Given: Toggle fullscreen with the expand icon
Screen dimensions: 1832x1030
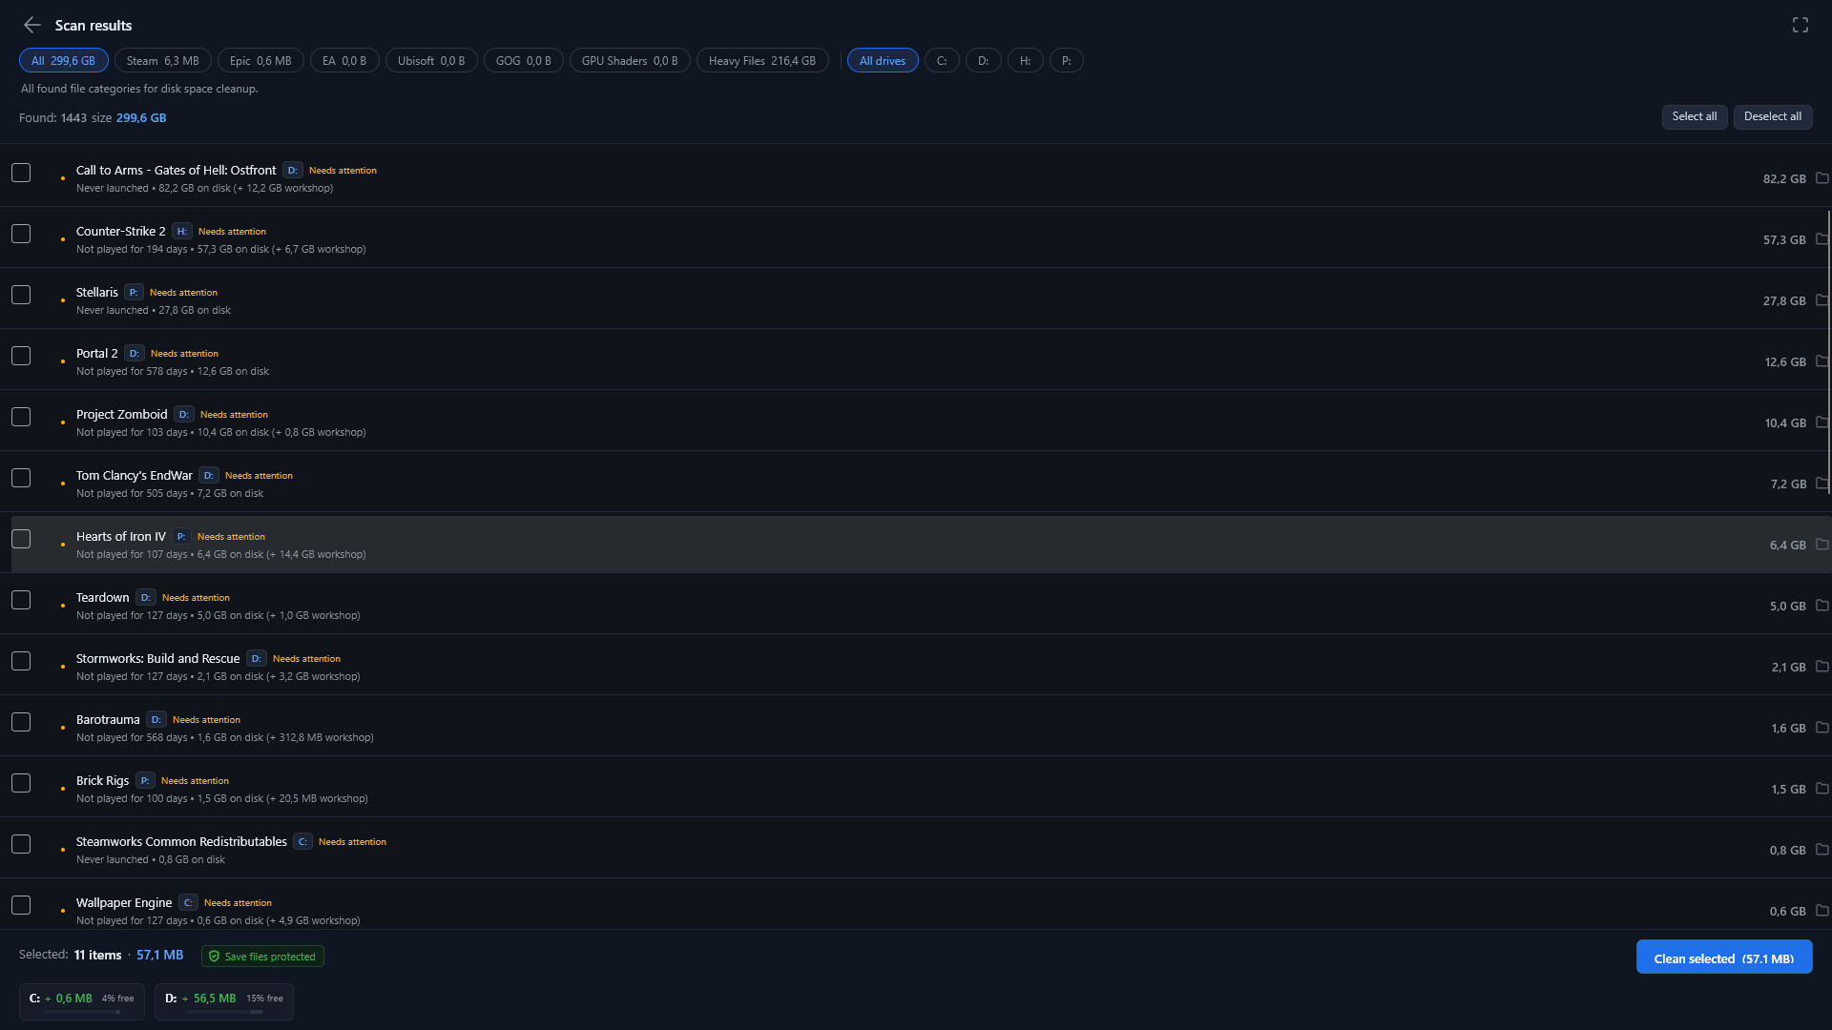Looking at the screenshot, I should coord(1800,25).
